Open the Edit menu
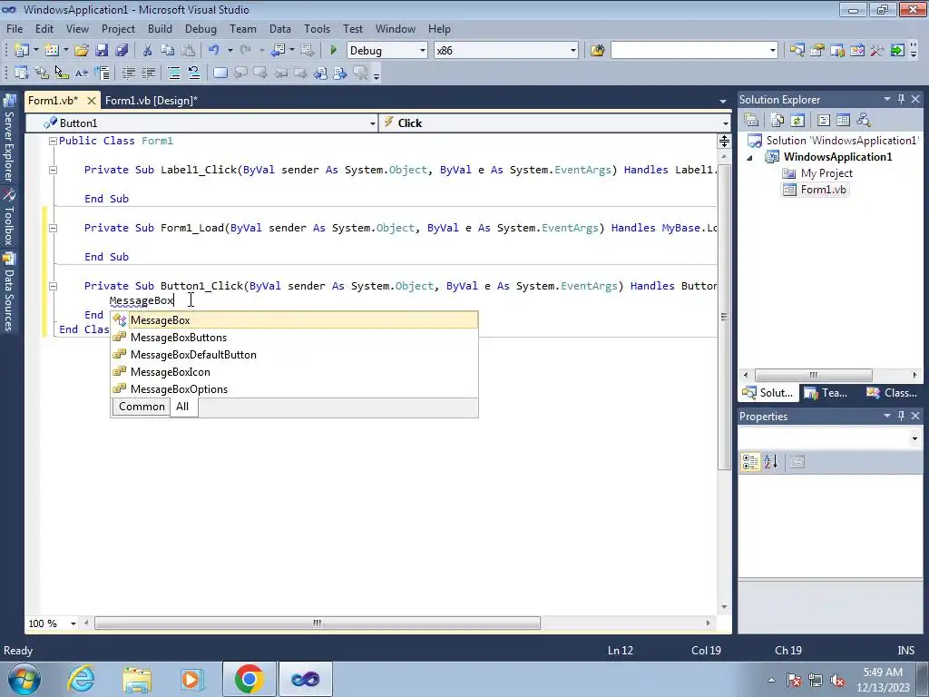 pos(44,28)
